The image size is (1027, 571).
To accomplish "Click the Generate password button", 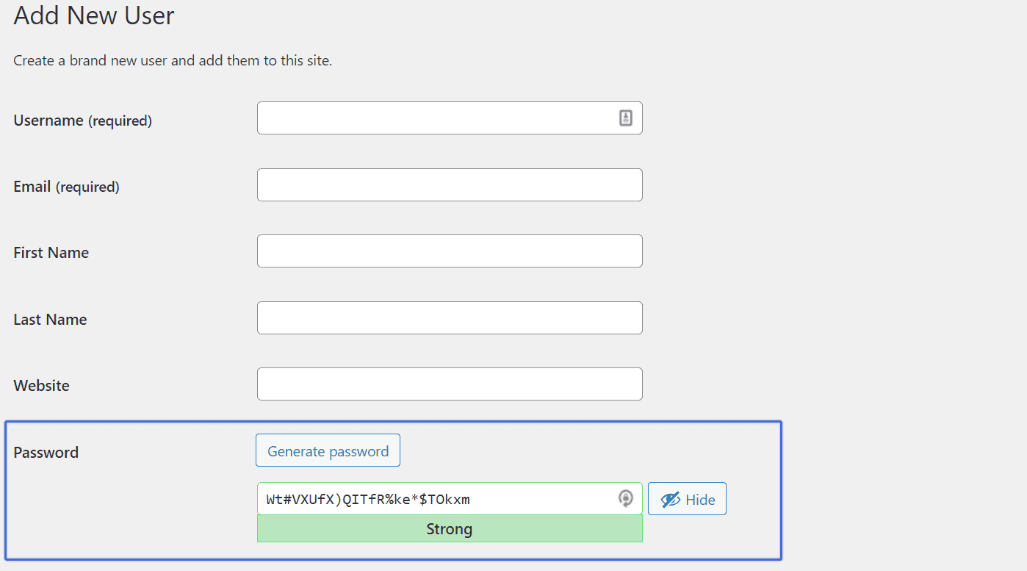I will 328,450.
